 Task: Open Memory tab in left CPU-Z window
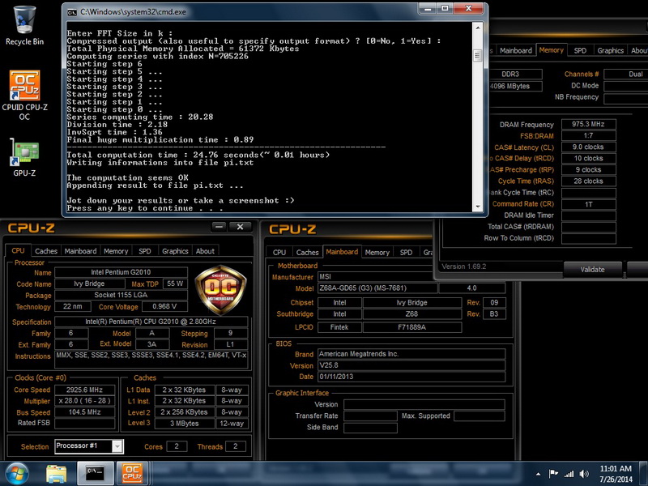[116, 251]
